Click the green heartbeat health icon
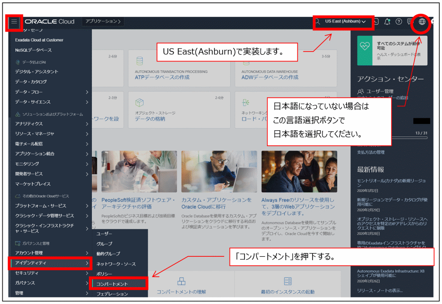Viewport: 442px width, 304px height. point(365,46)
